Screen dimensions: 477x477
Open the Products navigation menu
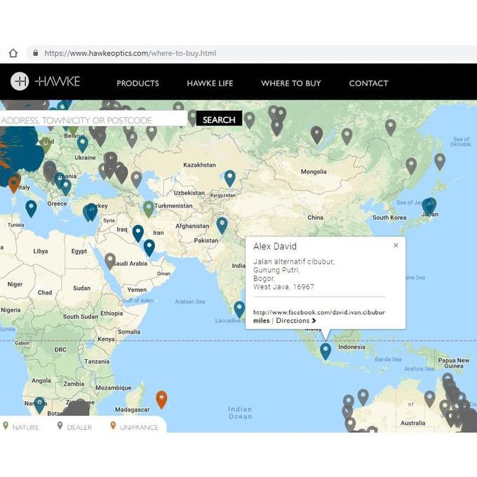137,83
